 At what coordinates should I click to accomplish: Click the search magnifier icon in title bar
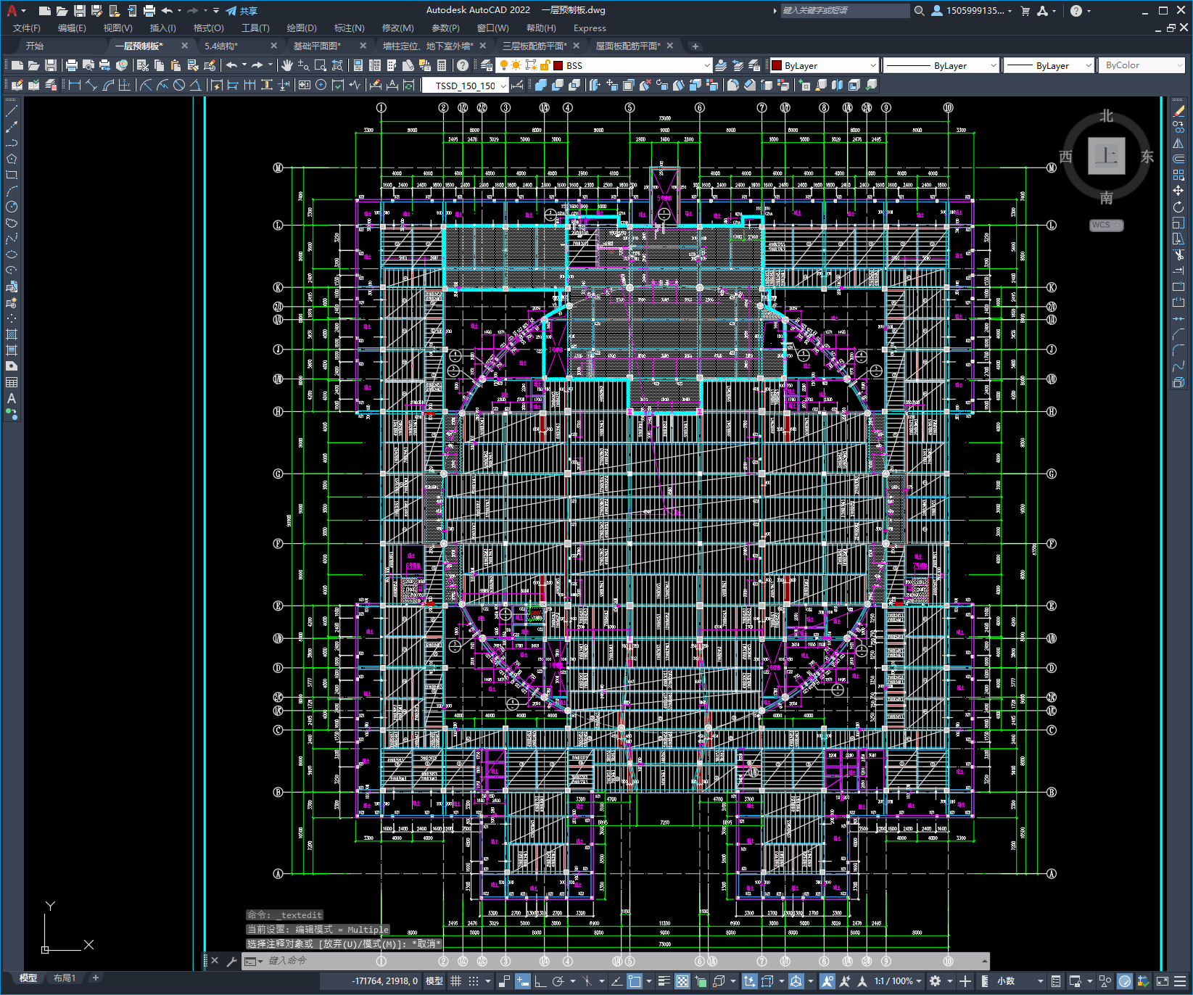[920, 11]
